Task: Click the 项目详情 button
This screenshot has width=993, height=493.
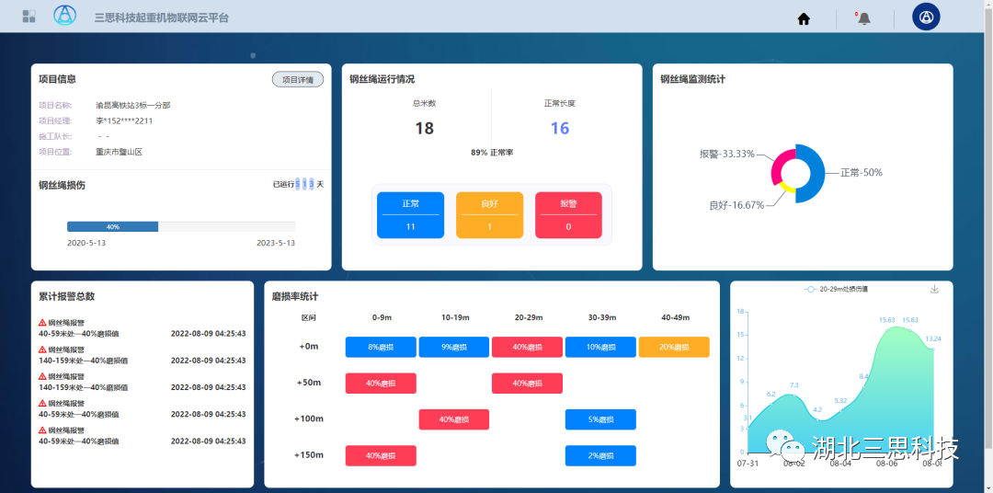Action: click(298, 80)
